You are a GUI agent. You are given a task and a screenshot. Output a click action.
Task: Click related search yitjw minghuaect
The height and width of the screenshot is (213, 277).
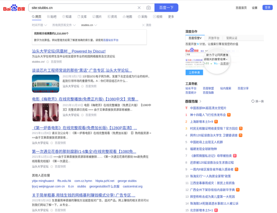point(43,181)
